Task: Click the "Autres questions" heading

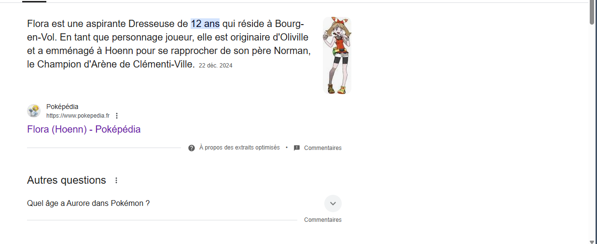Action: click(67, 180)
